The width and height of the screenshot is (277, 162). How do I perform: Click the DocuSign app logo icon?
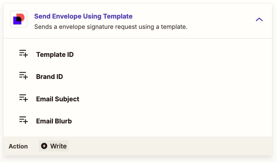[x=19, y=19]
